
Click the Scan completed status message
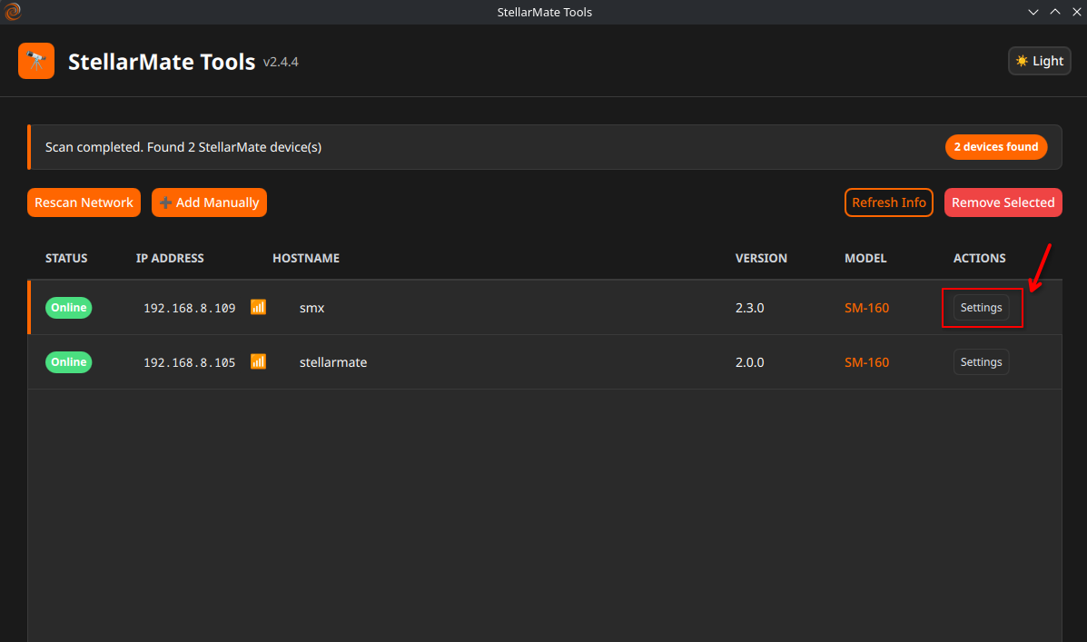[183, 147]
